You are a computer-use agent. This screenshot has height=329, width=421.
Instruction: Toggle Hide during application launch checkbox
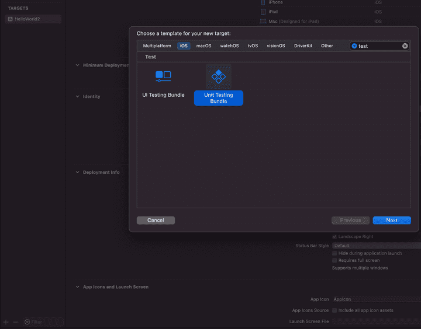click(334, 253)
